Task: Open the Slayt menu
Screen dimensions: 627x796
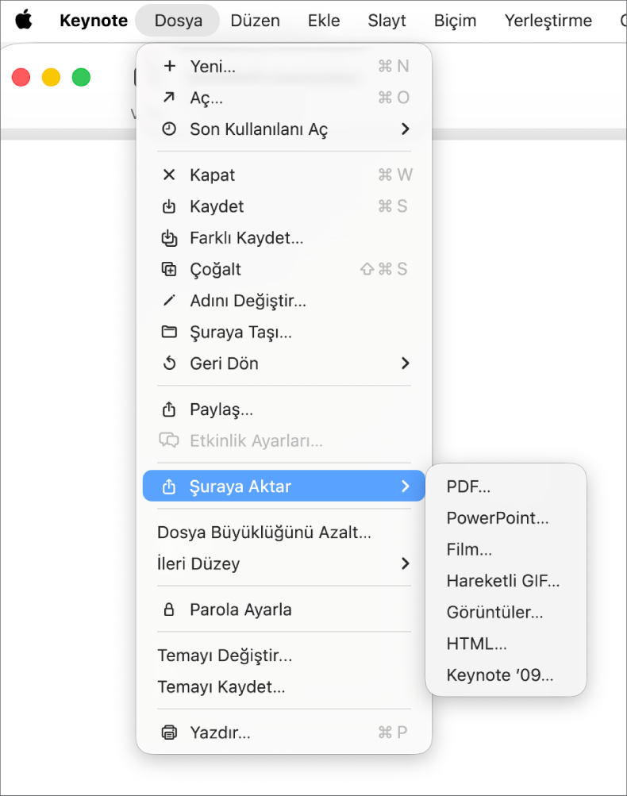Action: (387, 21)
